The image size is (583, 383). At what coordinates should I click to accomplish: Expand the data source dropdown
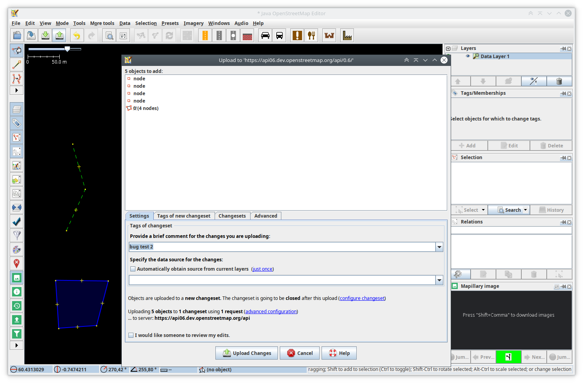coord(439,280)
